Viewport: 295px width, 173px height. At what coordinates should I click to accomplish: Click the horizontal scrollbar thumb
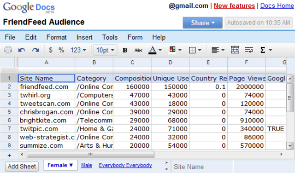tap(90, 155)
